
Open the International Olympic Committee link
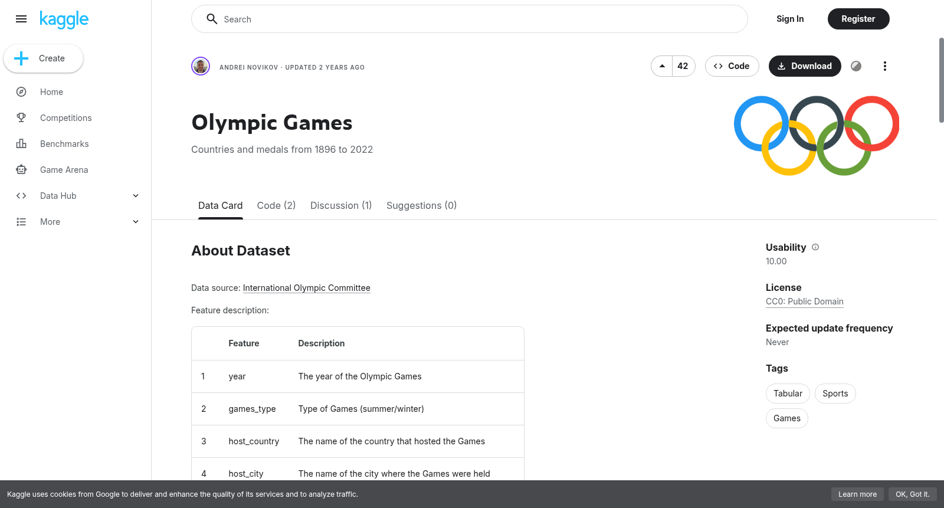coord(307,288)
